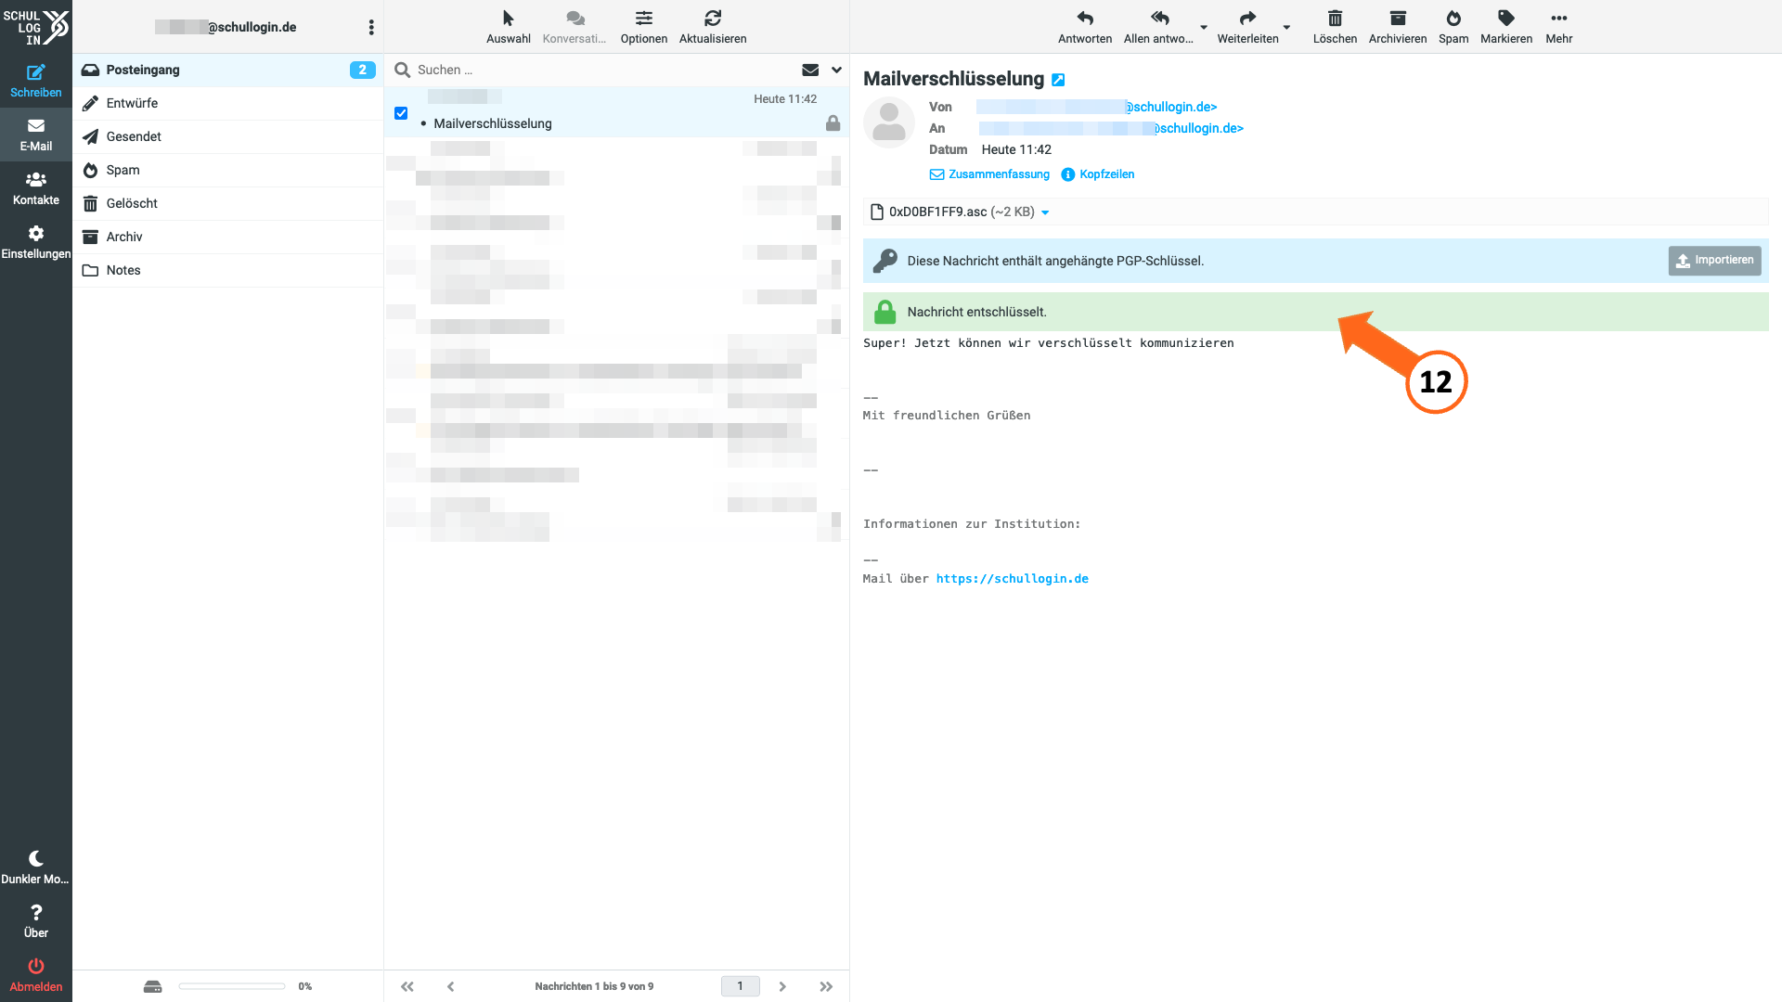
Task: Go to next page arrow
Action: point(782,986)
